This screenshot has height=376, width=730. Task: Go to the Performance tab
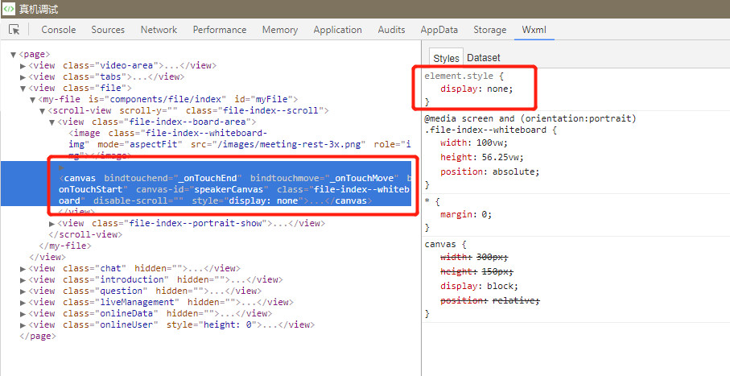[x=220, y=29]
